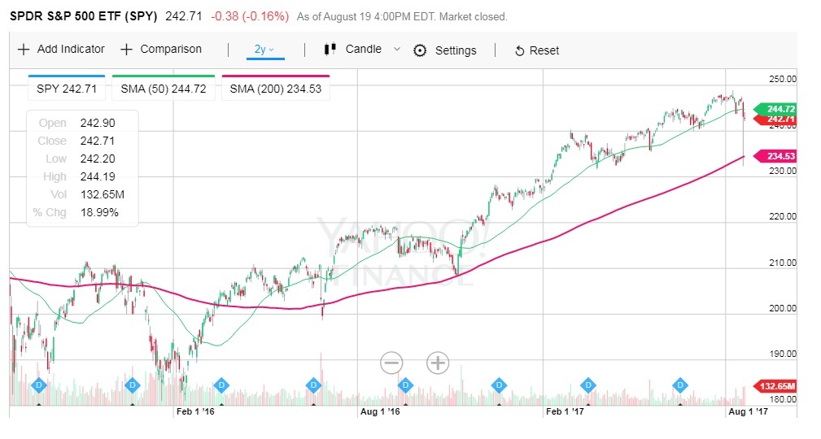Click the rightmost dividend D marker
Viewport: 821px width, 439px height.
pyautogui.click(x=680, y=385)
